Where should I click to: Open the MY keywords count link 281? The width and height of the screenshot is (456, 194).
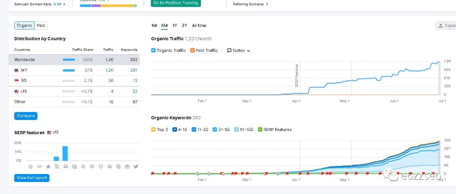134,70
